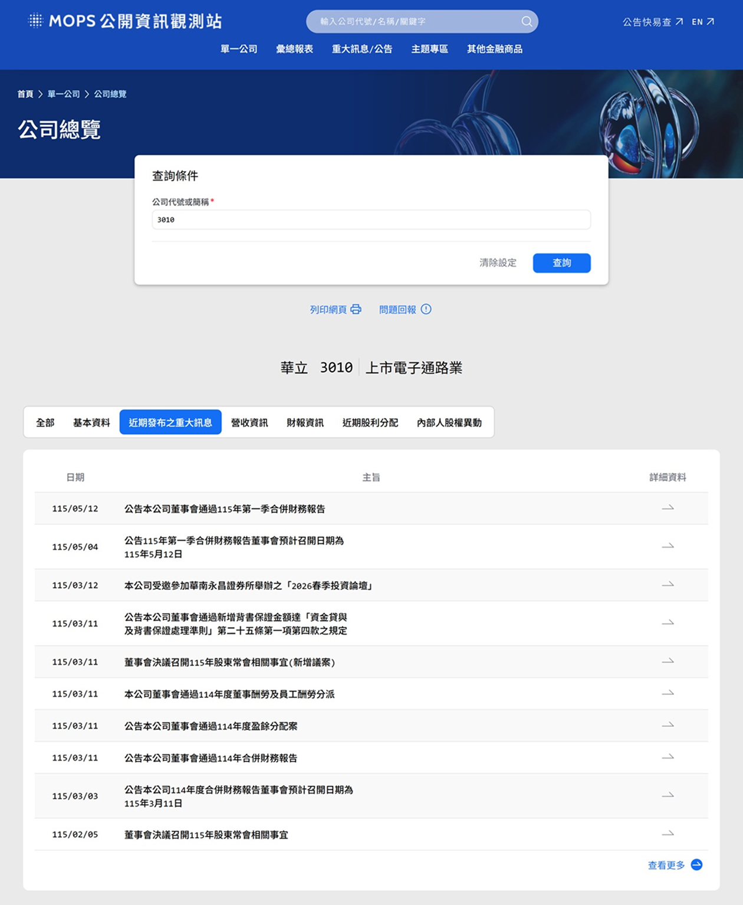Click the blue 查詢 button
This screenshot has width=743, height=905.
point(561,263)
